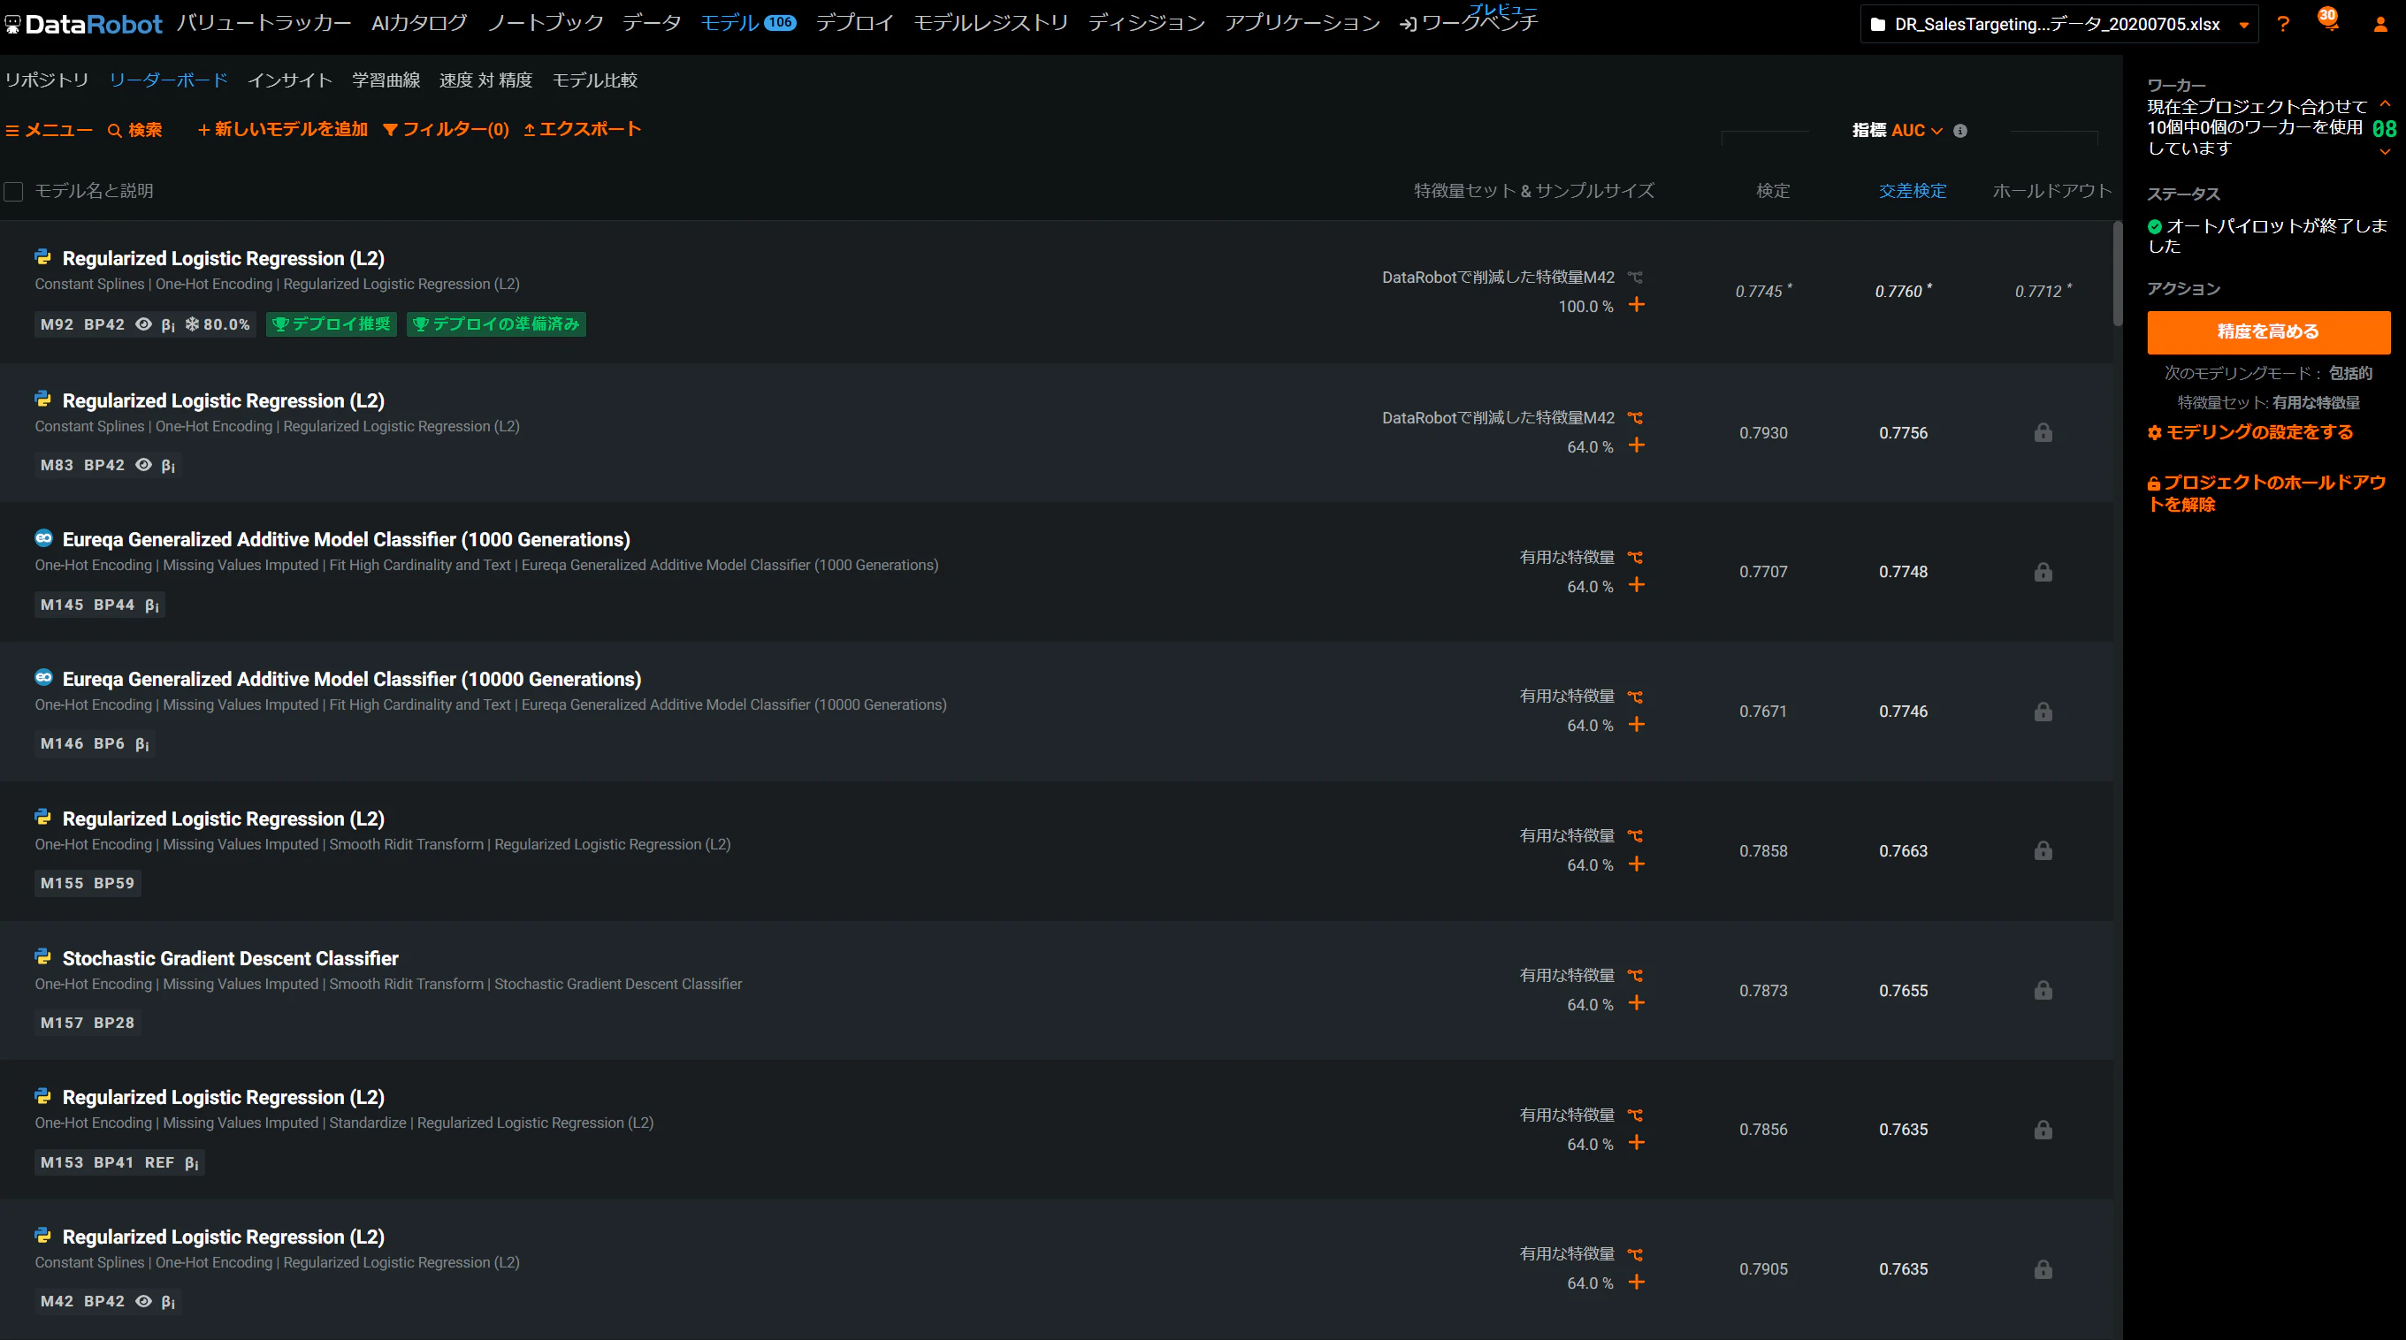Open the 指標 AUC metric dropdown
Screen dimensions: 2406x1340
pos(1897,131)
